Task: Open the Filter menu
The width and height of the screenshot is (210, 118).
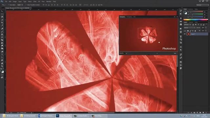Action: (x=35, y=1)
